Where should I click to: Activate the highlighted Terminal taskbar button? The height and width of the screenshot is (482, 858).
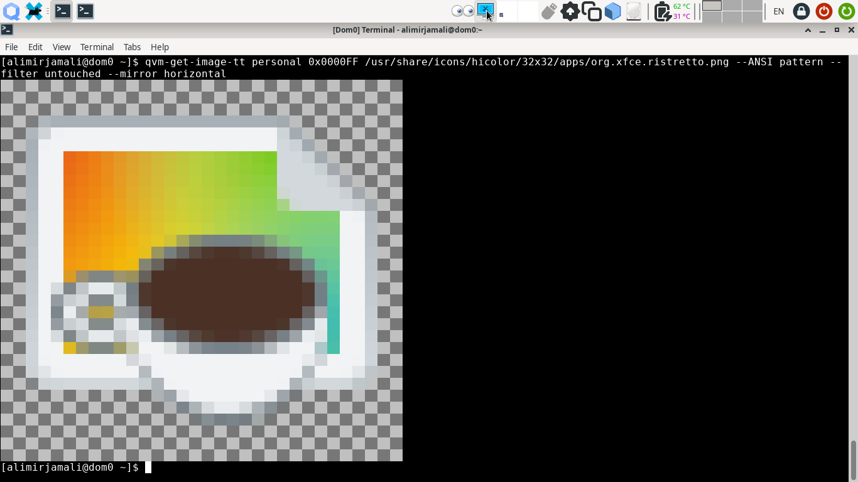pos(62,11)
